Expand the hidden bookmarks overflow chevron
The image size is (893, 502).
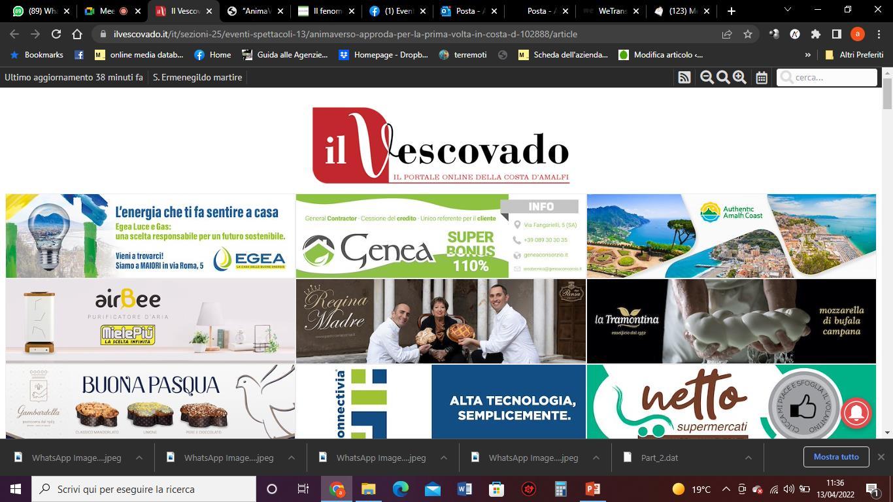coord(807,55)
